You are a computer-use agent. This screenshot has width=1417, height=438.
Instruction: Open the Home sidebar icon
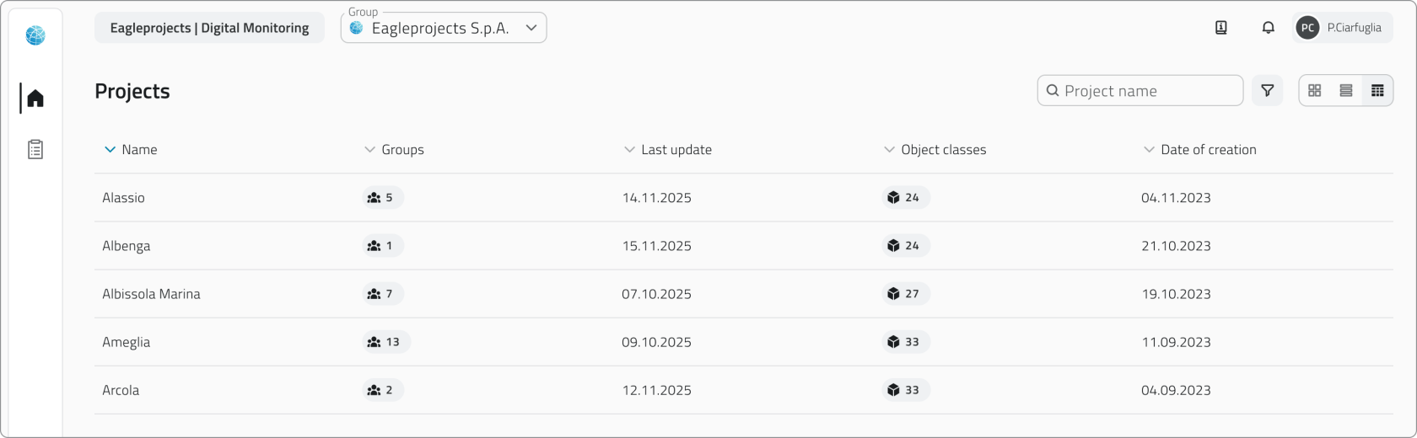tap(35, 99)
